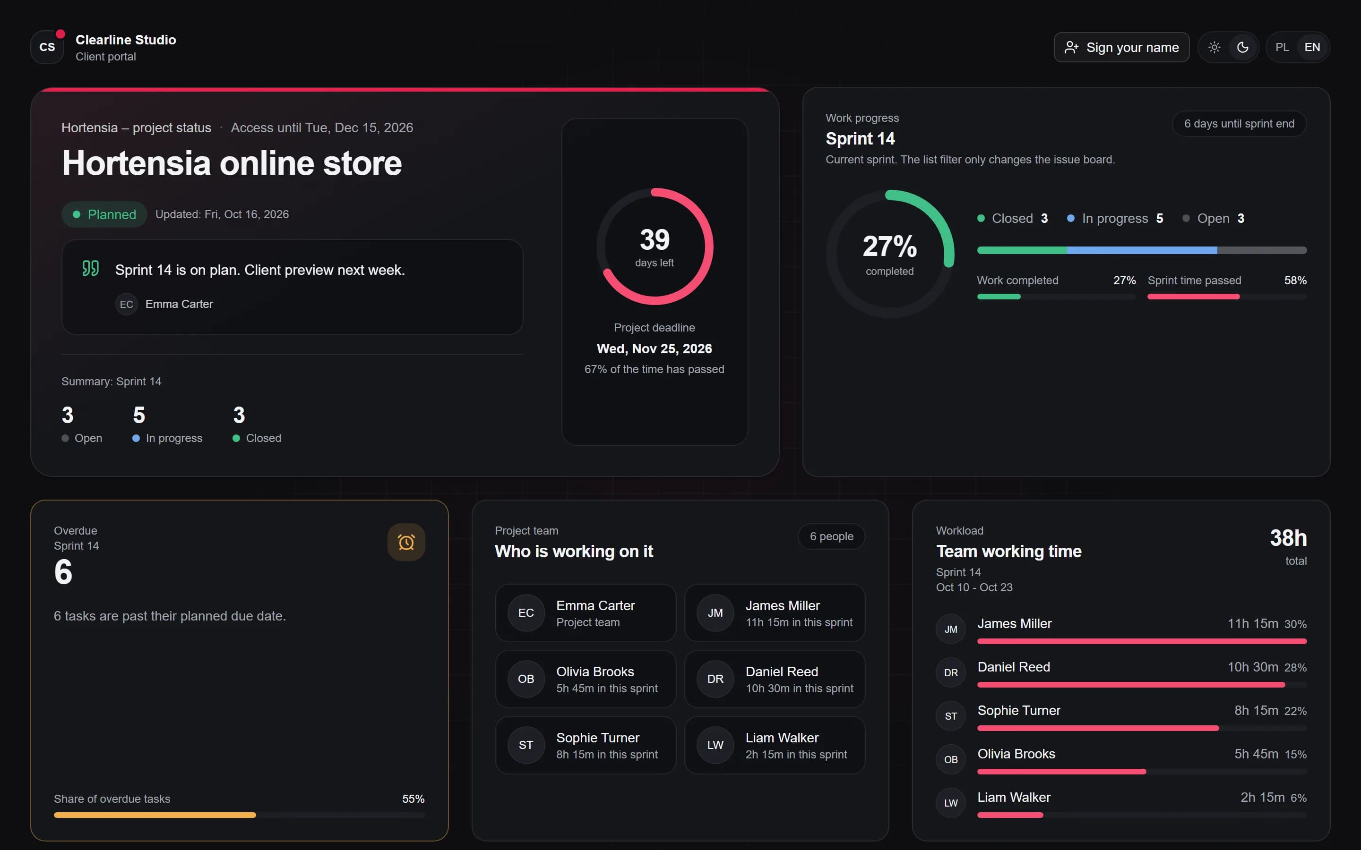Click Sophie Turner's name in Workload list
This screenshot has height=850, width=1361.
[1018, 711]
